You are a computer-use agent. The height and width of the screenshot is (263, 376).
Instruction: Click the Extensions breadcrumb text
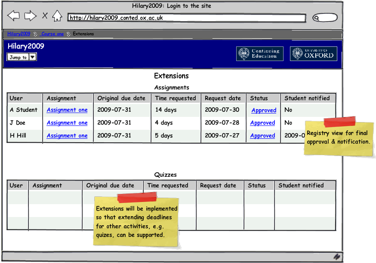click(x=83, y=34)
